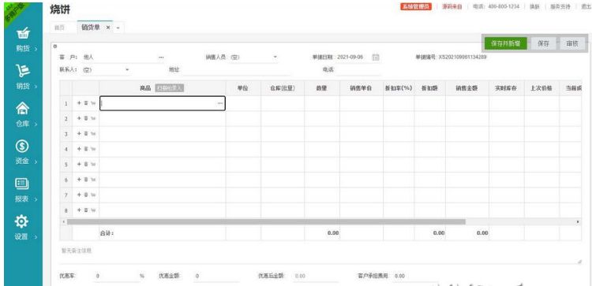592x286 pixels.
Task: Click the 保存 button
Action: [x=543, y=43]
